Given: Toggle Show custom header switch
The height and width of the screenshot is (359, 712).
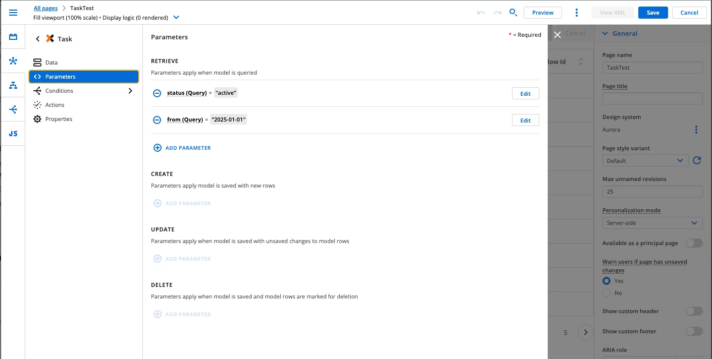Looking at the screenshot, I should click(x=694, y=311).
